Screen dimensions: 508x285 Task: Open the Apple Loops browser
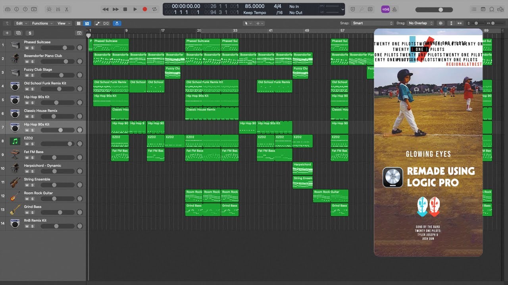point(492,9)
